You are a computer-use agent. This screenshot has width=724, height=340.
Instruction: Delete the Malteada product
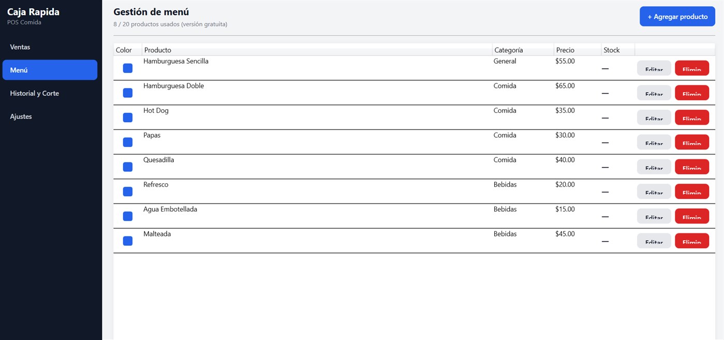tap(692, 241)
